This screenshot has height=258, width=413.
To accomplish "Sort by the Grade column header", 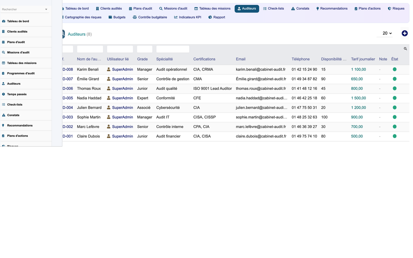I will pyautogui.click(x=142, y=59).
